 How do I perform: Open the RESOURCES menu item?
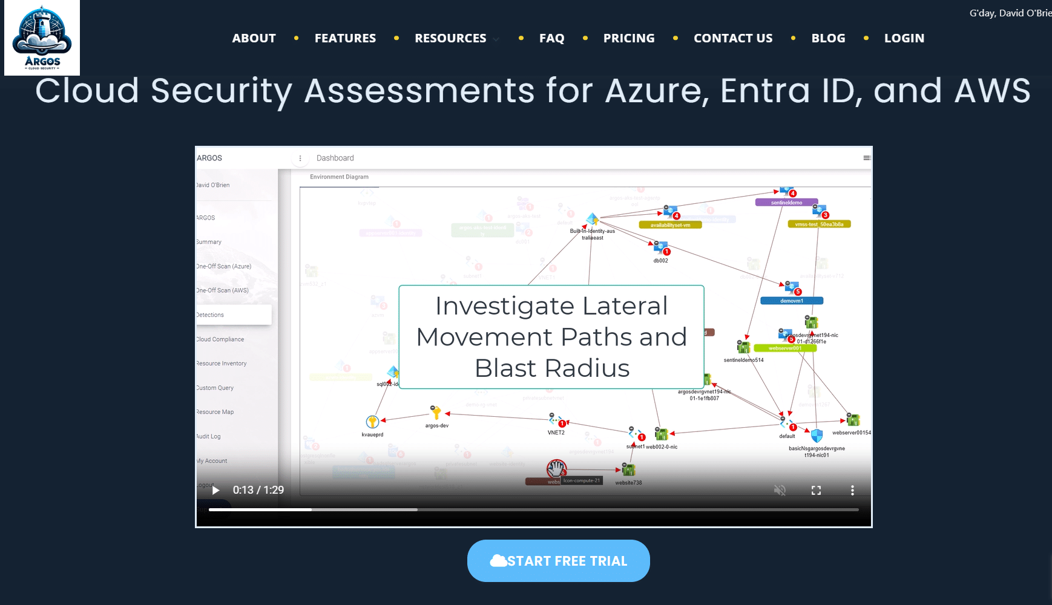(x=450, y=38)
